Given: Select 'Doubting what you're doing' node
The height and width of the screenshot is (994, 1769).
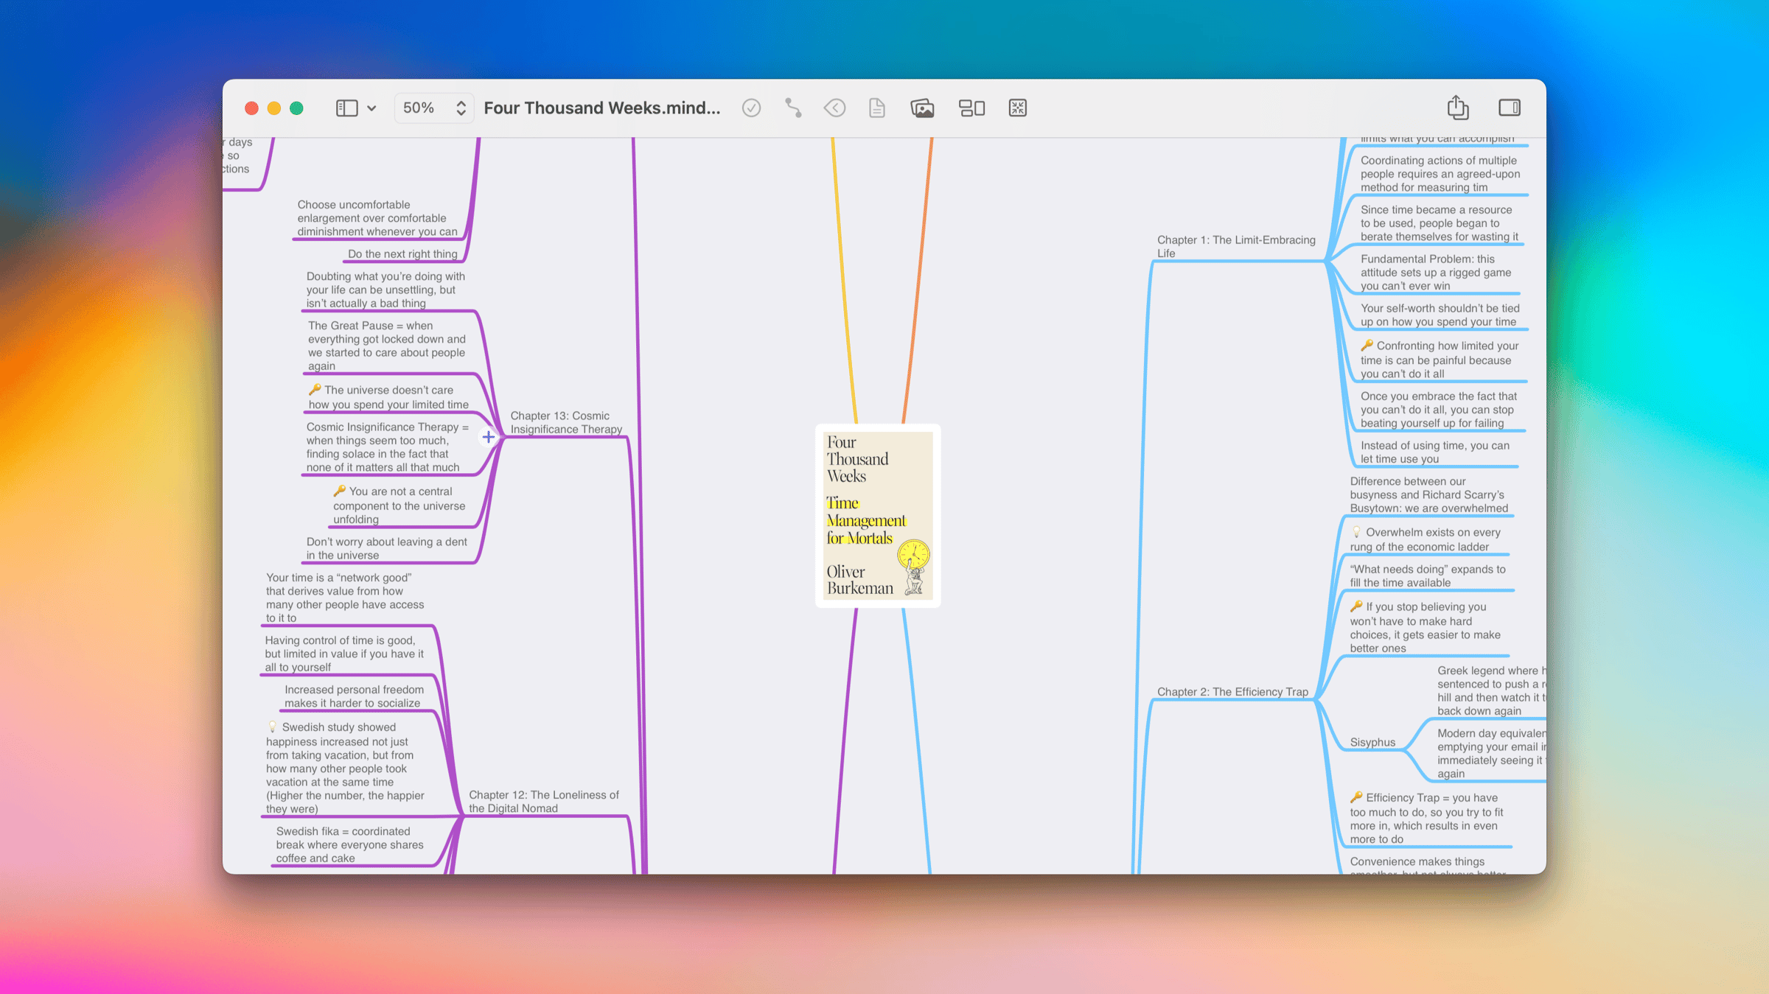Looking at the screenshot, I should (385, 290).
